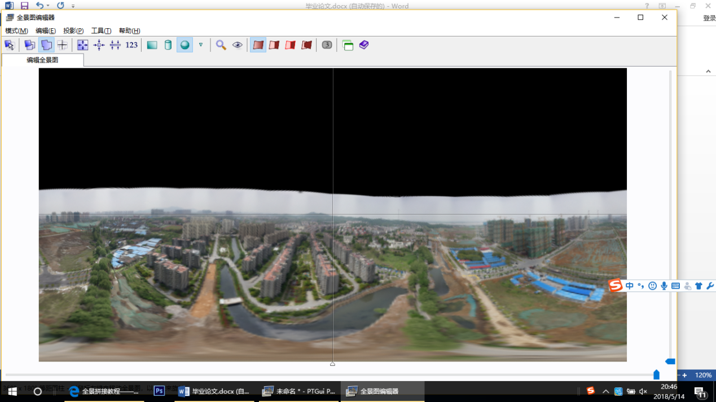Expand the projection type dropdown arrow
716x402 pixels.
click(x=200, y=45)
